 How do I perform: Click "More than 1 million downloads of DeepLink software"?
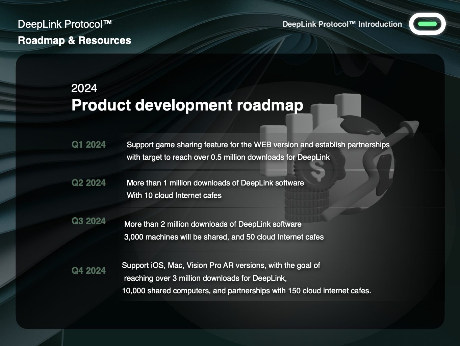[x=215, y=183]
